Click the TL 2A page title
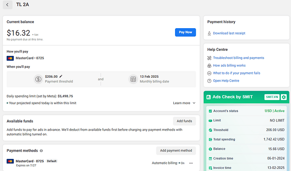 pyautogui.click(x=22, y=5)
